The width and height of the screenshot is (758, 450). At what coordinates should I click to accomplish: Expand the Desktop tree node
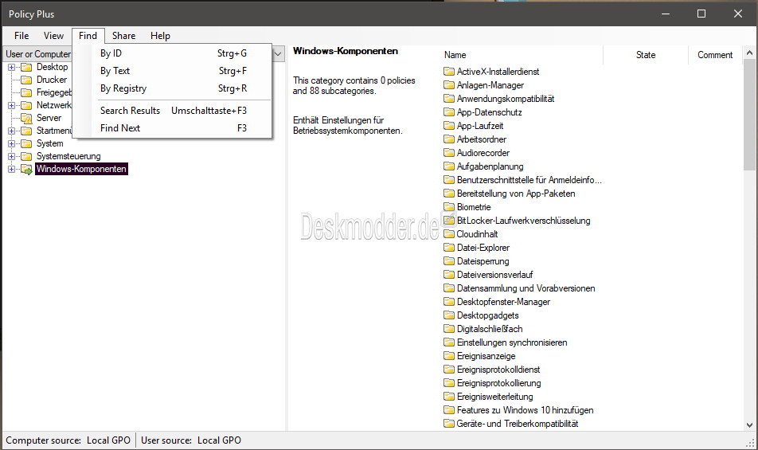pyautogui.click(x=12, y=67)
